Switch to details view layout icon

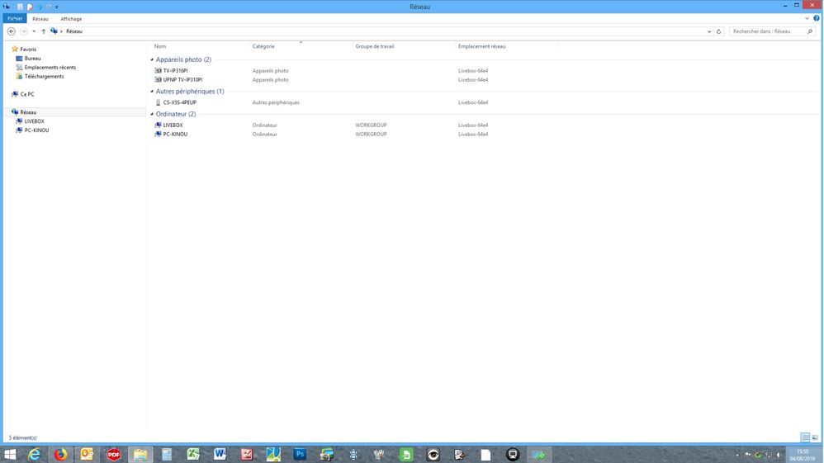coord(805,437)
